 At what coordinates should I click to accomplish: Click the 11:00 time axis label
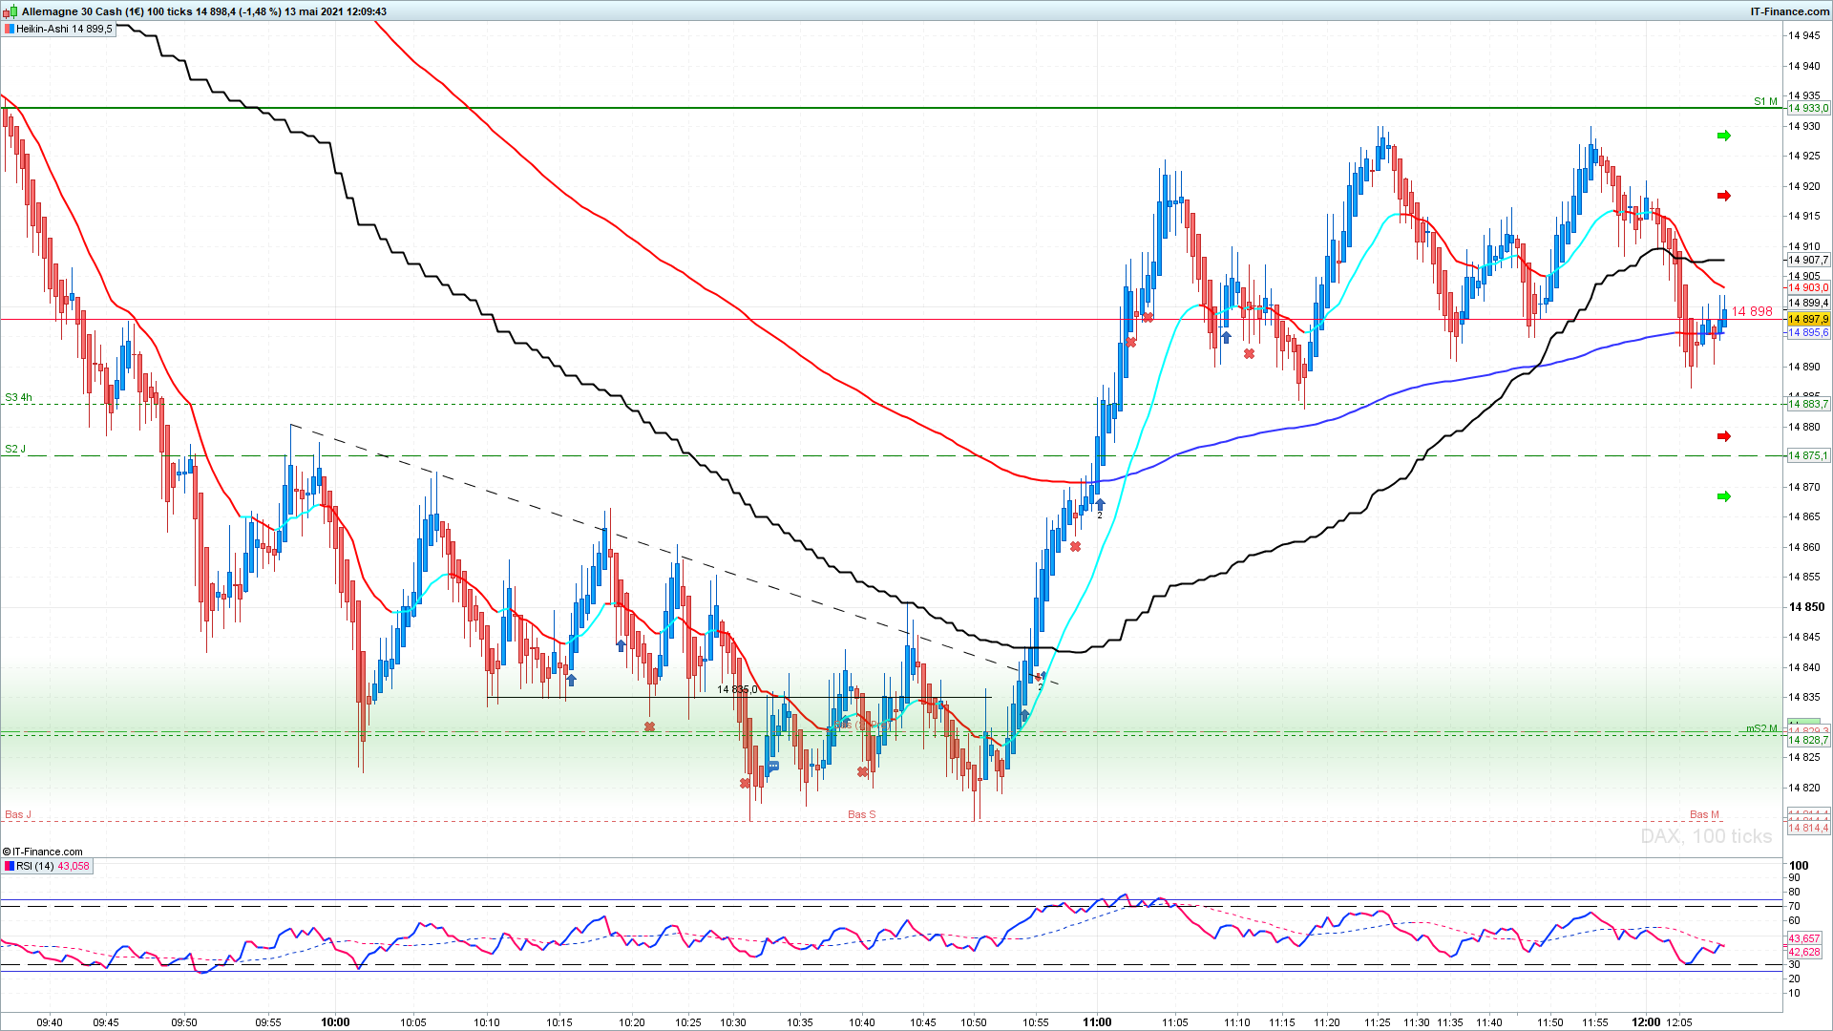point(1097,1021)
